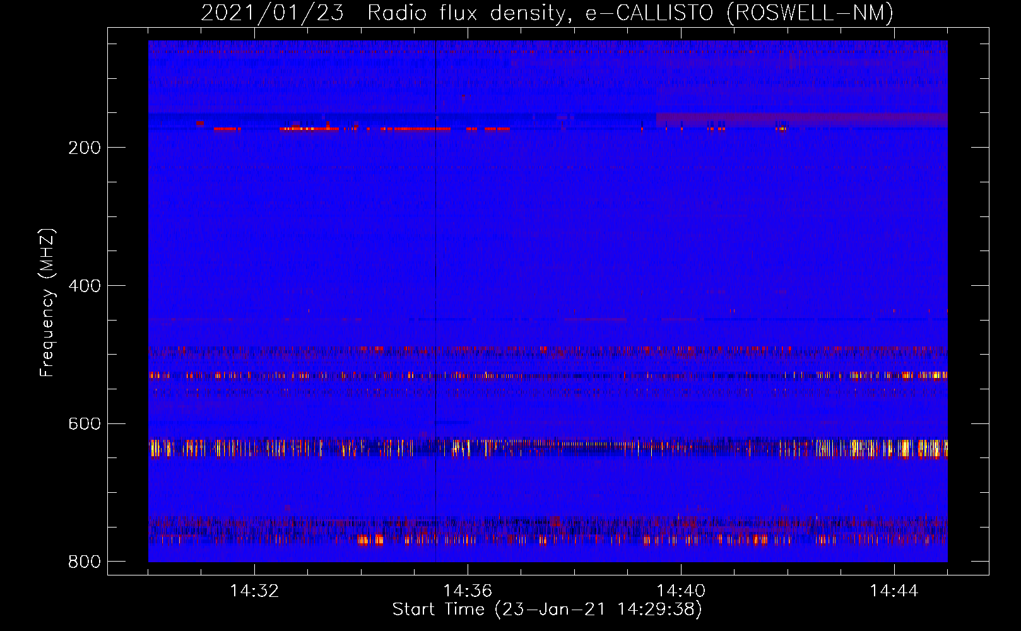Viewport: 1021px width, 631px height.
Task: Click the 14:40 time tick label
Action: (681, 591)
